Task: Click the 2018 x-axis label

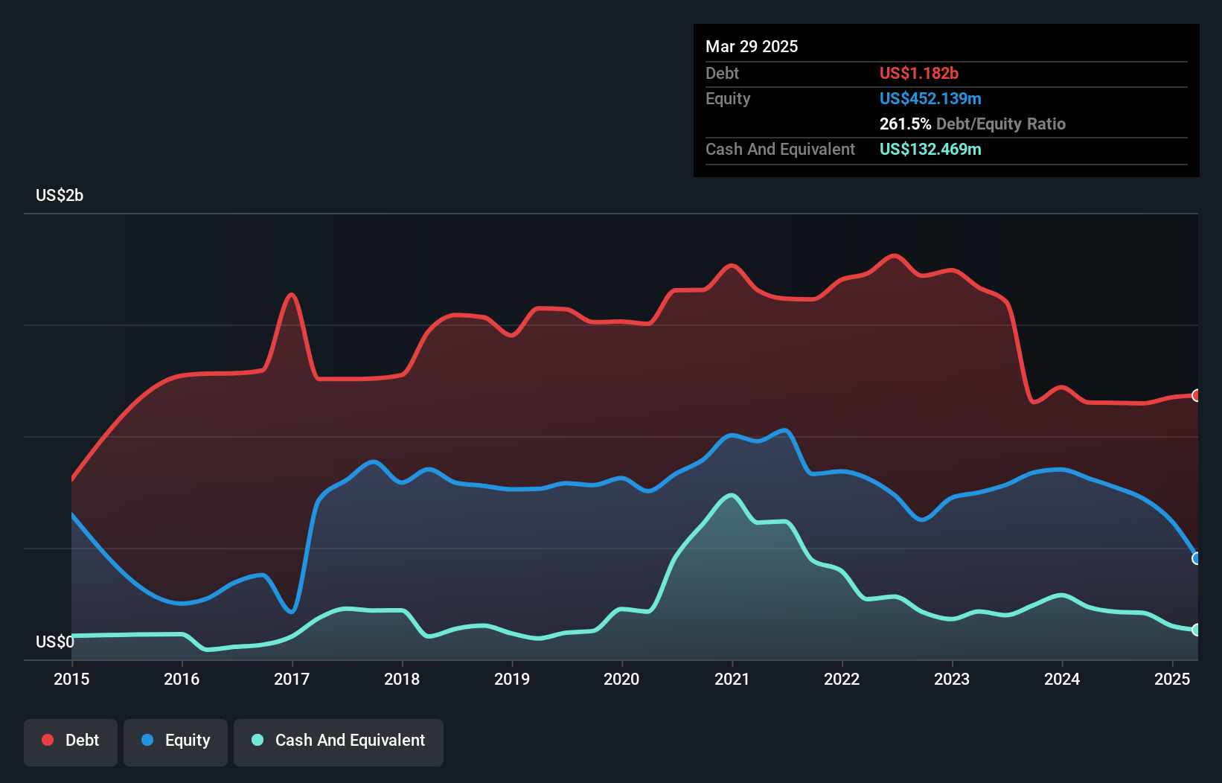Action: [x=402, y=679]
